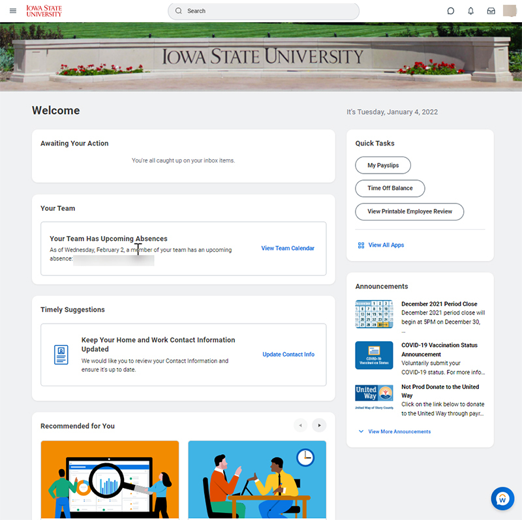This screenshot has width=522, height=520.
Task: Open the assistant chat bubble icon in header
Action: click(450, 11)
